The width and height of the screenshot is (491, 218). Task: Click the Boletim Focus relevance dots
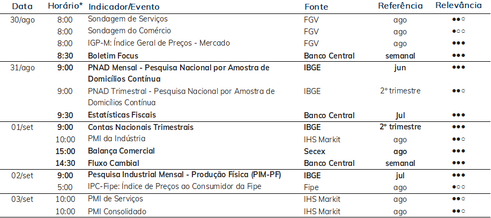click(x=458, y=55)
